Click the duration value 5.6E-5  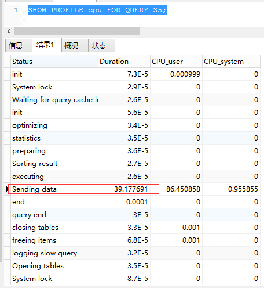[138, 113]
